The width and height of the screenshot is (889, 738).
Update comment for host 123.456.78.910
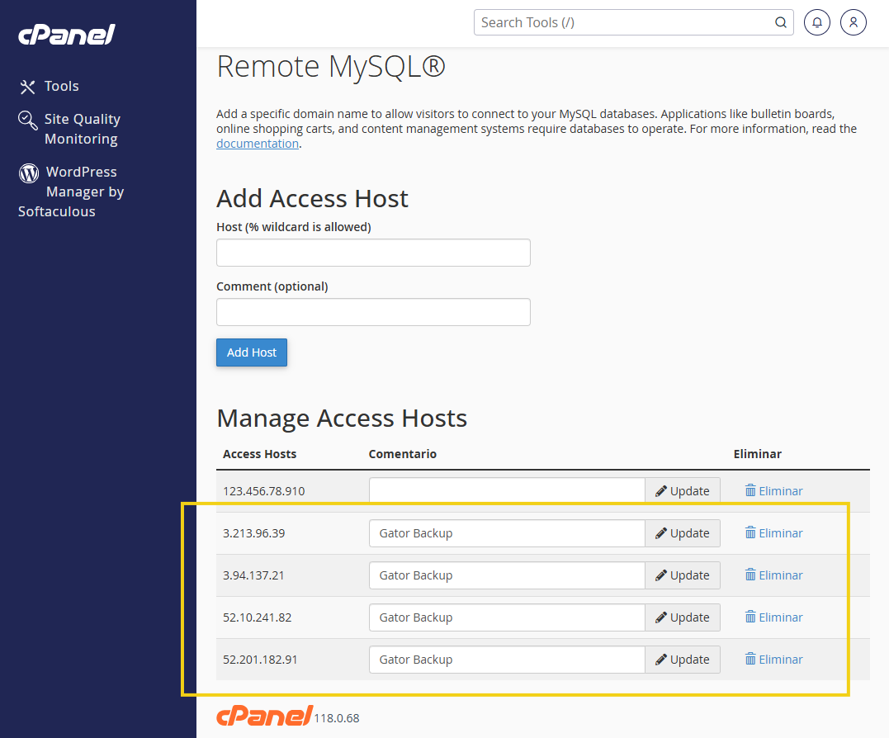(683, 491)
